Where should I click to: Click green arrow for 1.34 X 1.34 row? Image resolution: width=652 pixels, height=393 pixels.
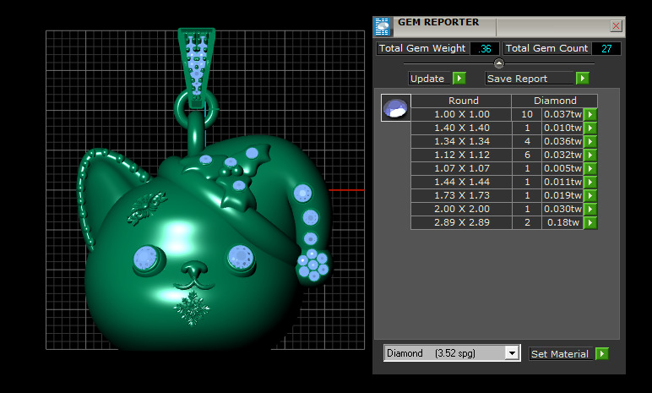(590, 141)
